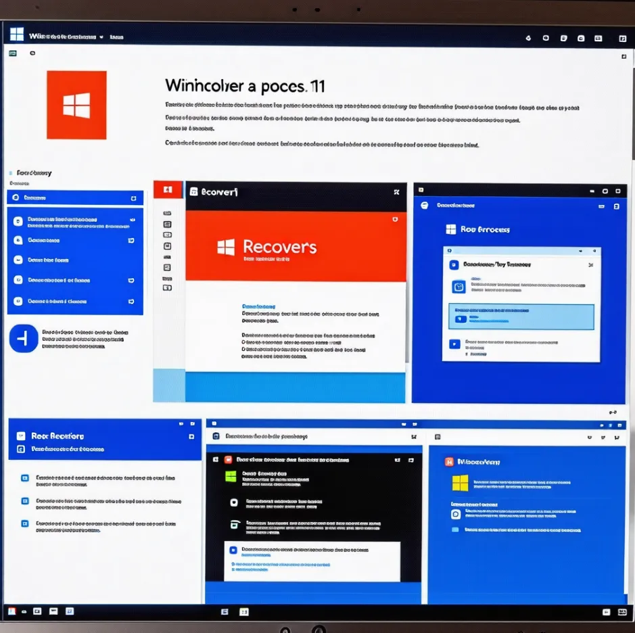The height and width of the screenshot is (633, 635).
Task: Select the highlighted light-blue row in the inner dialog
Action: pos(521,316)
